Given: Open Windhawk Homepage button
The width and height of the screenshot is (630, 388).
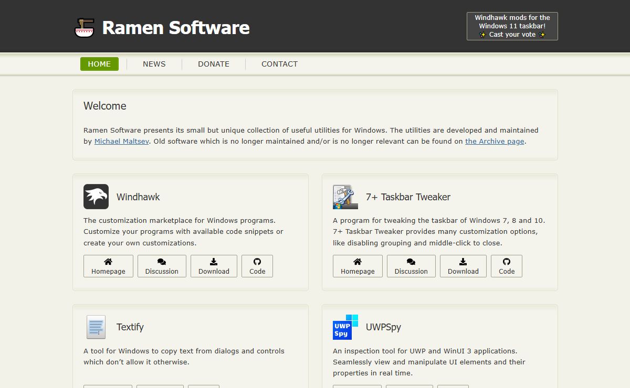Looking at the screenshot, I should tap(108, 266).
